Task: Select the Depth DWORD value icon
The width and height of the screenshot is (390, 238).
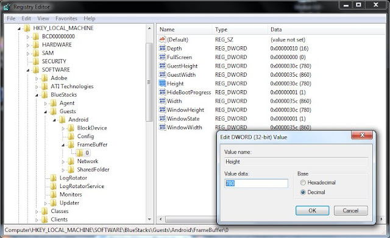Action: tap(162, 48)
